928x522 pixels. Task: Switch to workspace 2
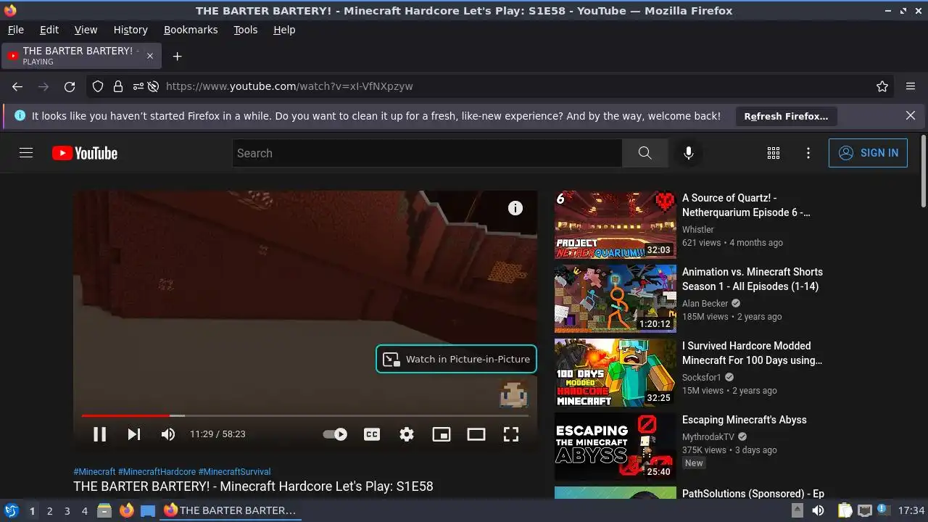coord(49,510)
